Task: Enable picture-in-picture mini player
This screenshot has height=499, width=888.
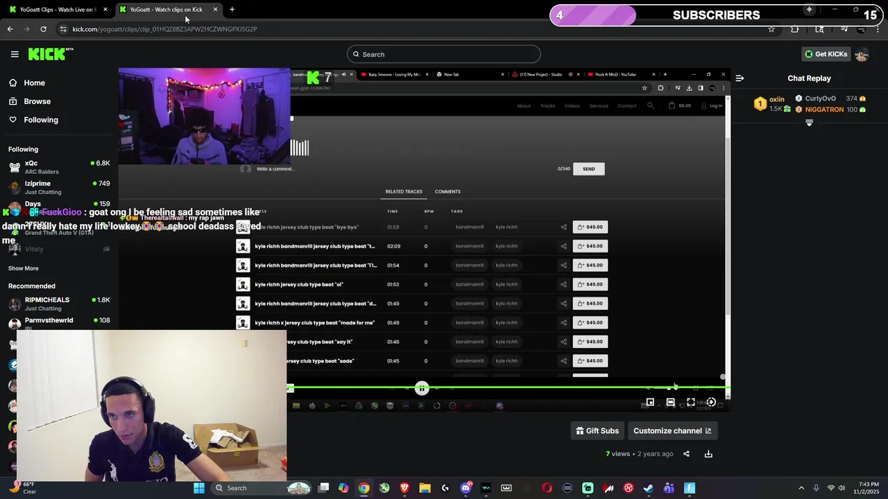Action: (650, 402)
